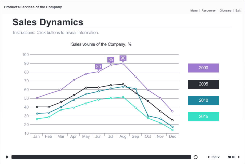The width and height of the screenshot is (245, 164).
Task: Open the Resources link
Action: (x=208, y=10)
